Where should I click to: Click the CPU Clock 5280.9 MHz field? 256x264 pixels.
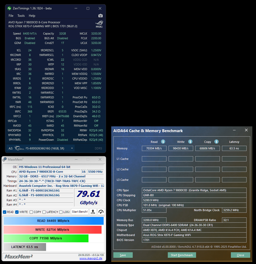click(194, 200)
